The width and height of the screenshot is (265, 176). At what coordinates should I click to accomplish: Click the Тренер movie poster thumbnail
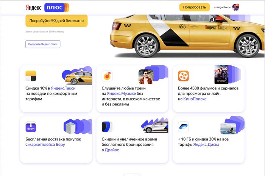(x=221, y=74)
